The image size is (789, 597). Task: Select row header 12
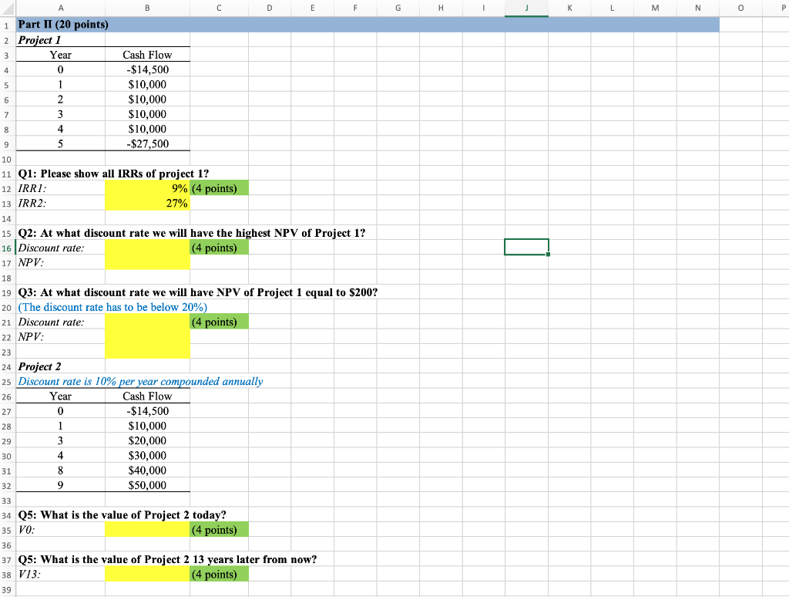7,188
